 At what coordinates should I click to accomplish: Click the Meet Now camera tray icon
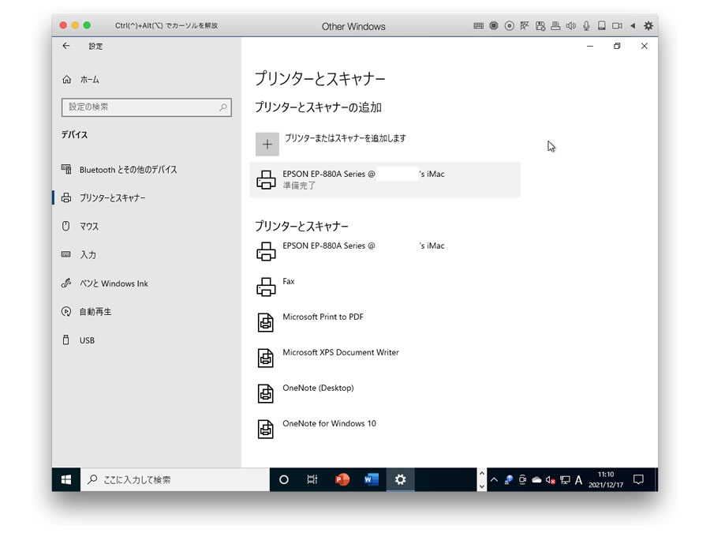[x=522, y=479]
